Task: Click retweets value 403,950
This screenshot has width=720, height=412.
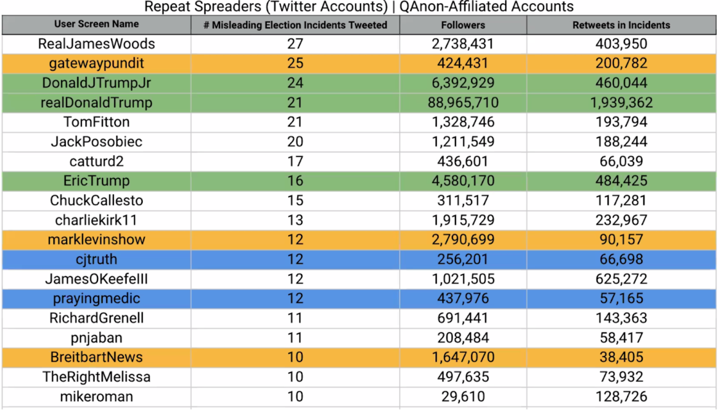Action: 621,44
